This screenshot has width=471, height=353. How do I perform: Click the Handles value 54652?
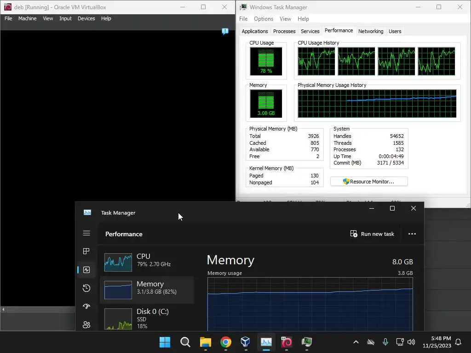point(396,136)
